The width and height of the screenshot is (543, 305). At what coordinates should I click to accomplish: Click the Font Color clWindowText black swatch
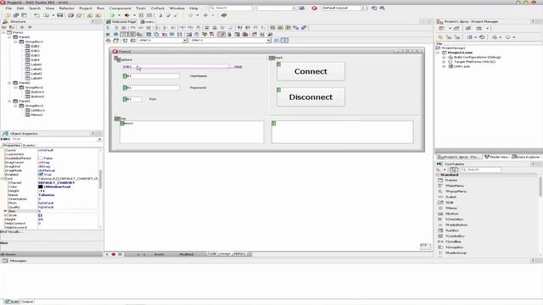tap(41, 186)
